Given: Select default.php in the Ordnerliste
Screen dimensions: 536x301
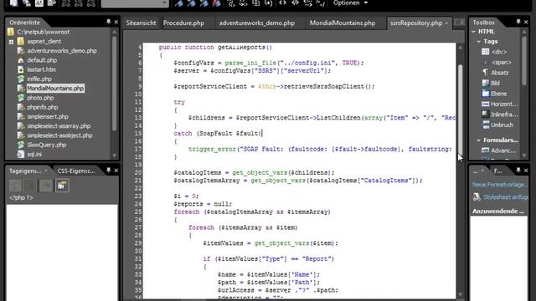Looking at the screenshot, I should [x=42, y=60].
